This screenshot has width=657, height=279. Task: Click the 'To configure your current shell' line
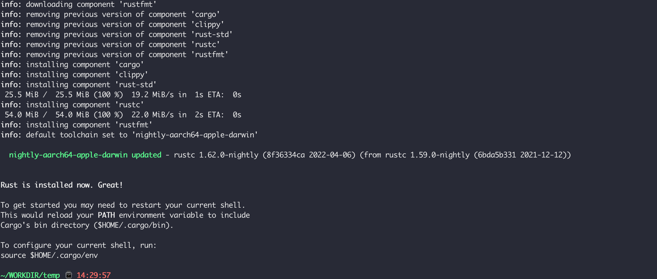coord(78,245)
